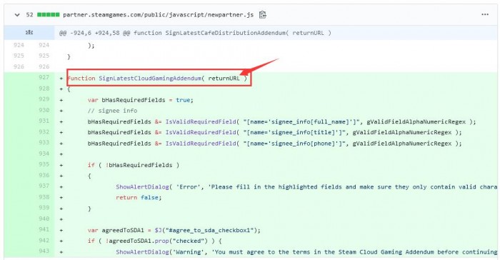This screenshot has height=260, width=500.
Task: Click the ShowAlertDialog 'Error' line
Action: 306,187
